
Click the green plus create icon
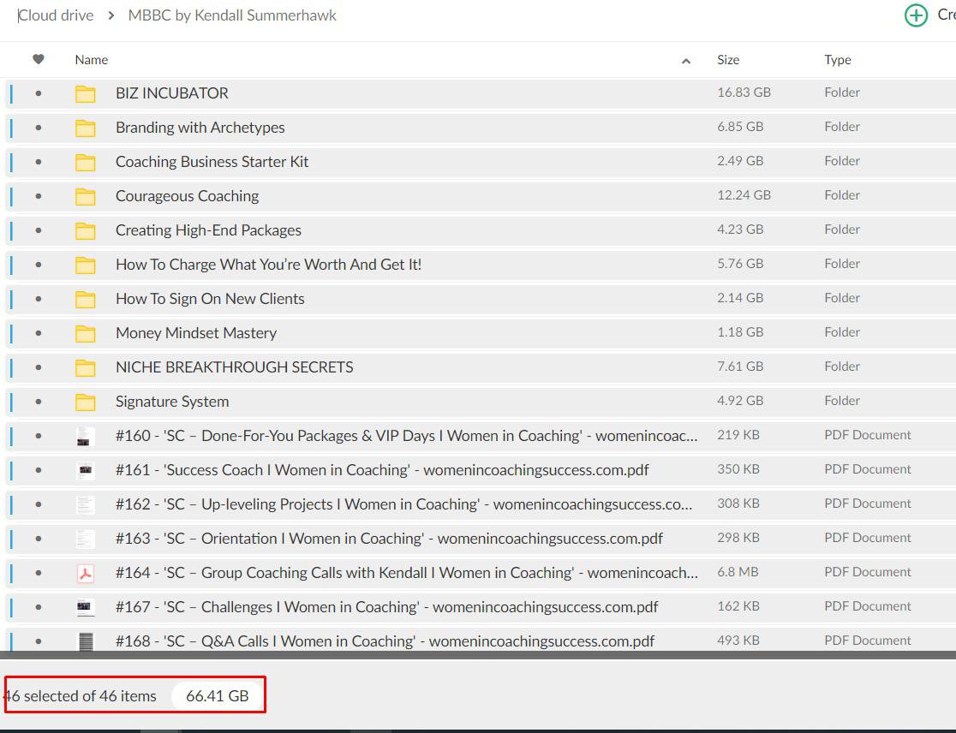(x=916, y=15)
